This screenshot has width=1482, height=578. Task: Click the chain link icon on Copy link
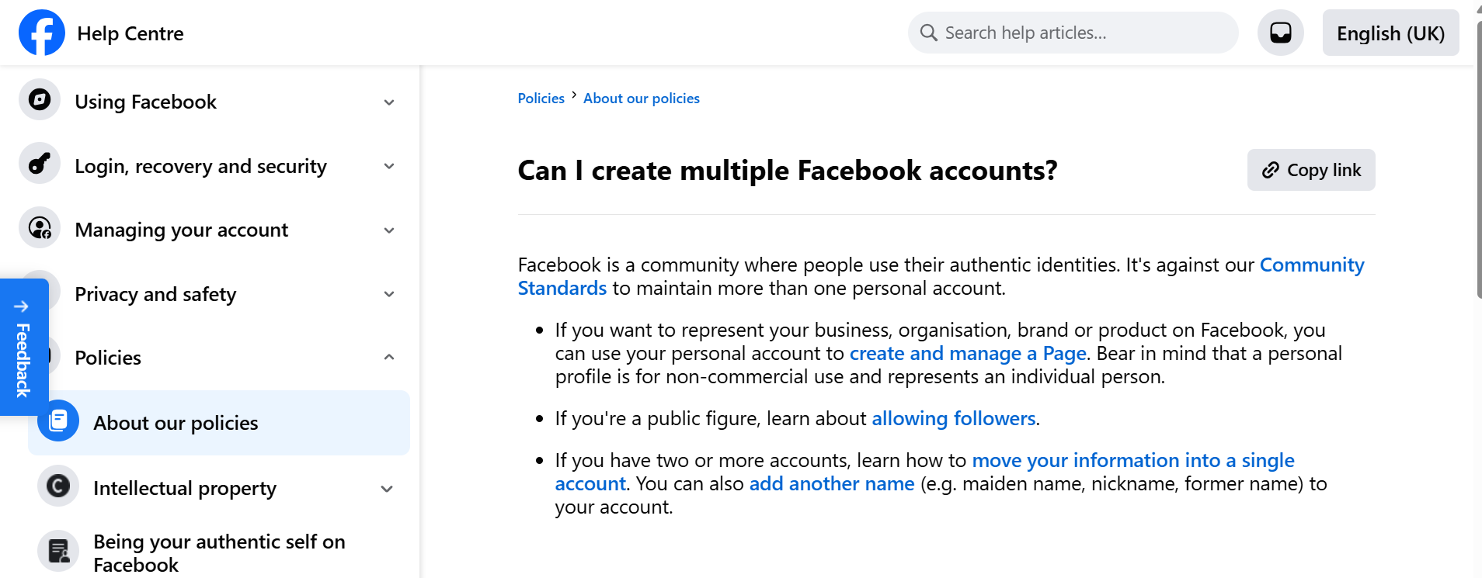point(1269,170)
